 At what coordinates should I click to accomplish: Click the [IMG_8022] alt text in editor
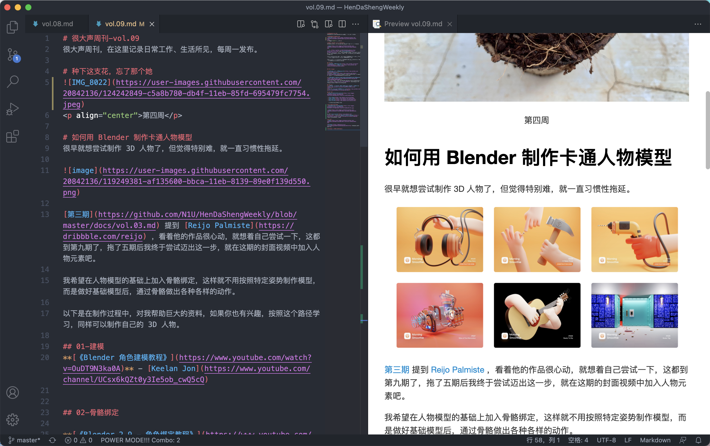(89, 82)
